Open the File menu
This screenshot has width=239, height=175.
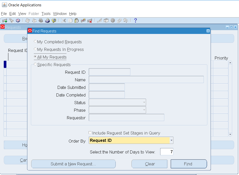tap(4, 14)
